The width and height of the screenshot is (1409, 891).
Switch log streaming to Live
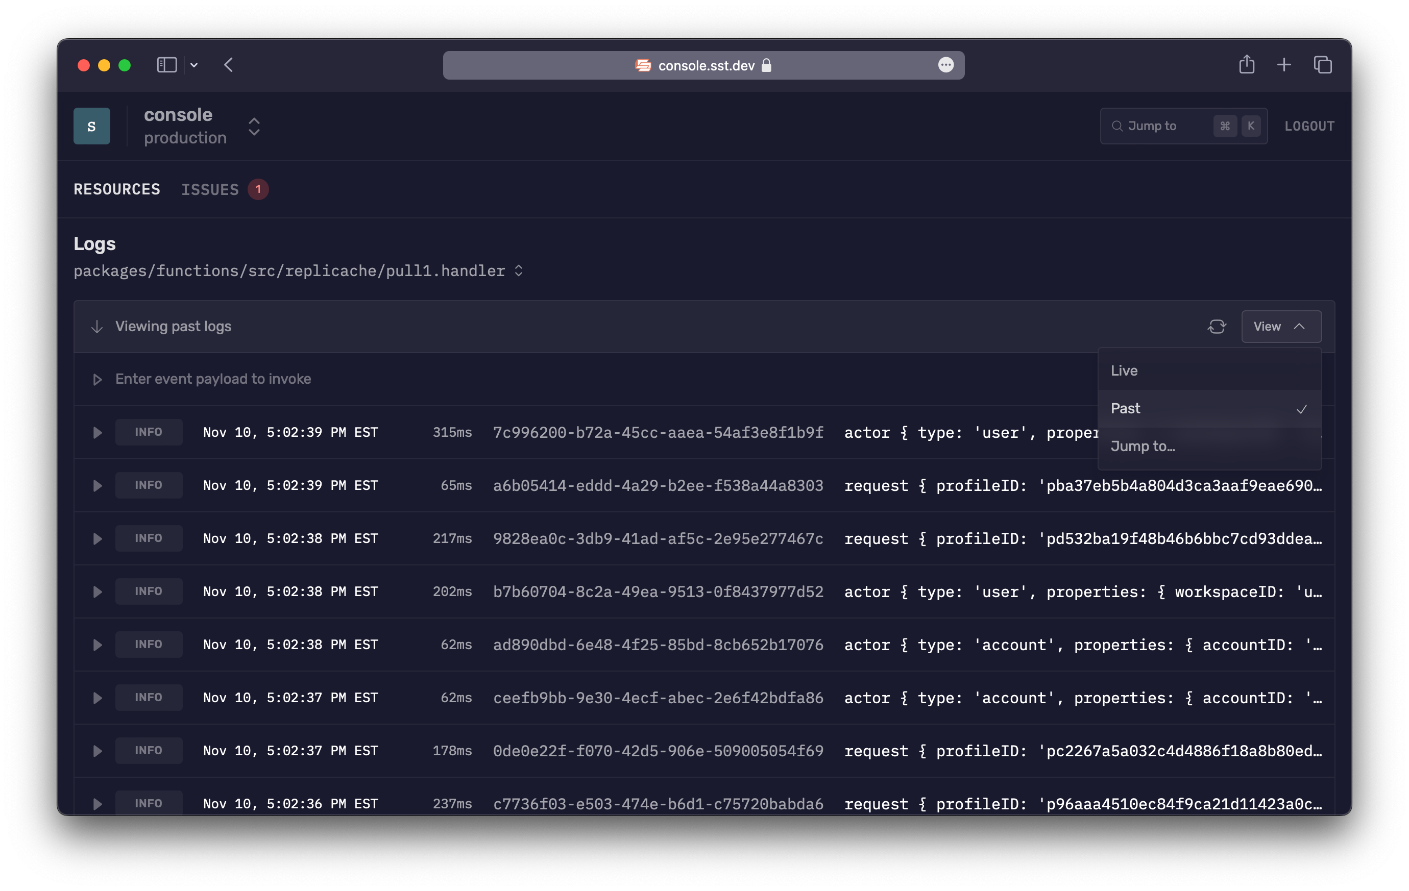1124,370
